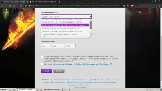Viewport: 162px width, 91px height.
Task: Open footer Condições de Venda EA link
Action: tap(76, 85)
